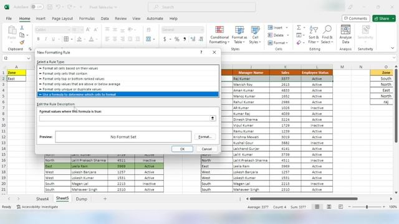Apply Comma Style
The height and width of the screenshot is (224, 399).
click(x=185, y=39)
